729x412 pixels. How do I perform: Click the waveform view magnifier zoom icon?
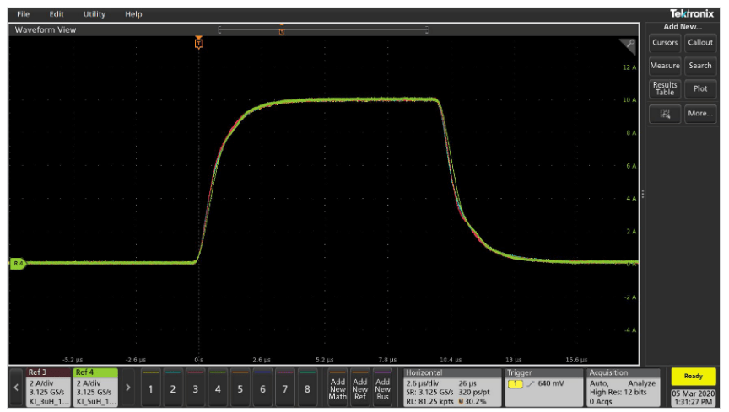click(x=629, y=45)
